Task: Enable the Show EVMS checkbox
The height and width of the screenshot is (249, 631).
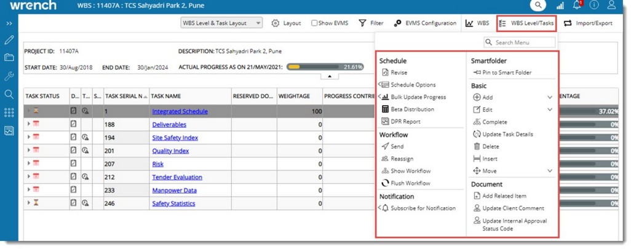Action: [314, 23]
